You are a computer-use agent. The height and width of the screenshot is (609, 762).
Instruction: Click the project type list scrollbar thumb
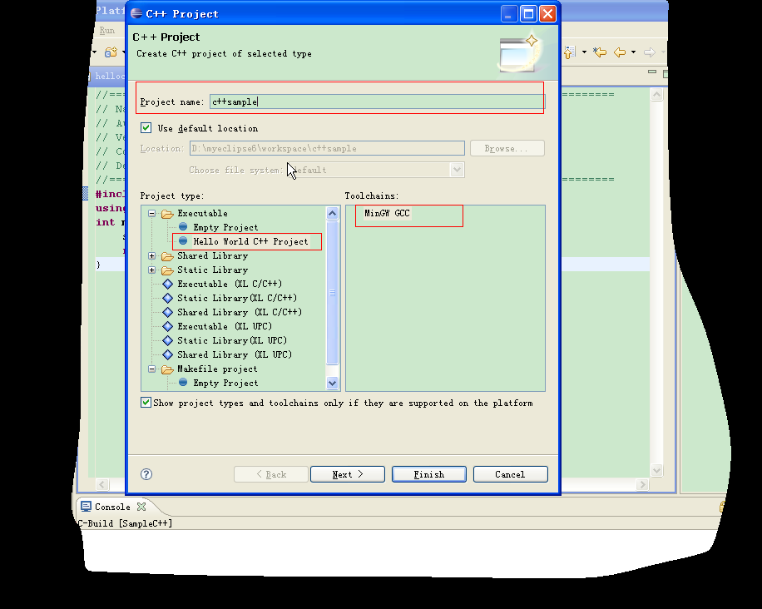pos(333,293)
